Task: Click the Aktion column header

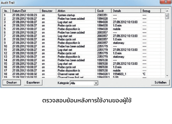Action: point(76,11)
